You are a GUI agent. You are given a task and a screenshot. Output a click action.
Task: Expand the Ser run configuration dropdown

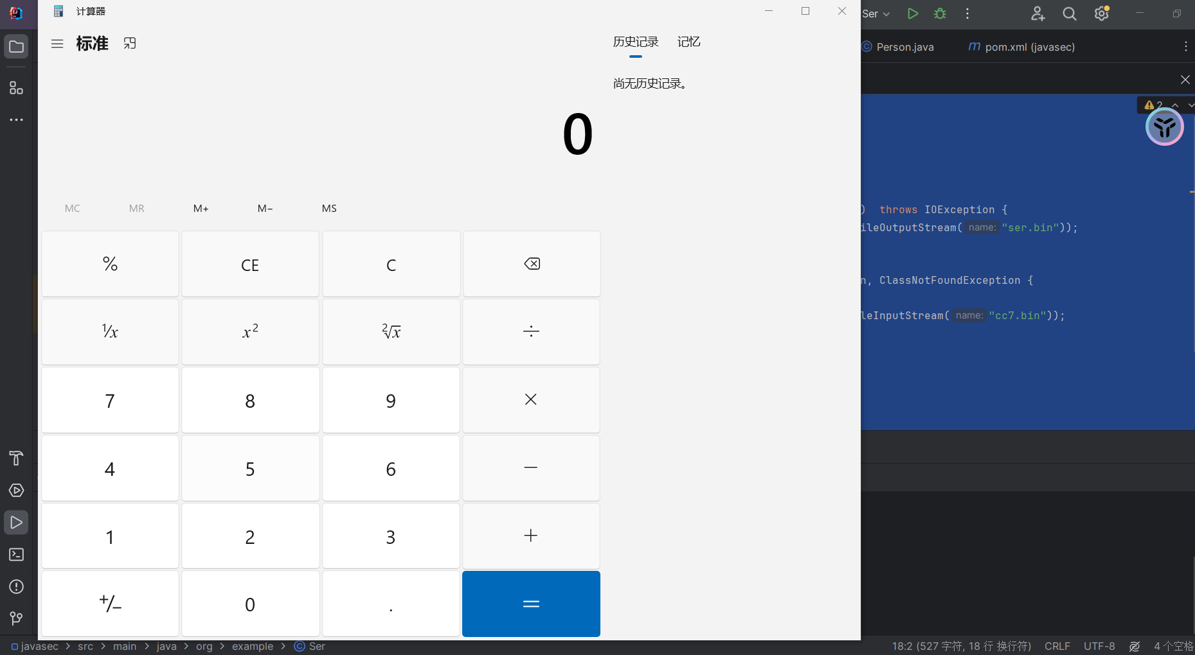point(876,13)
